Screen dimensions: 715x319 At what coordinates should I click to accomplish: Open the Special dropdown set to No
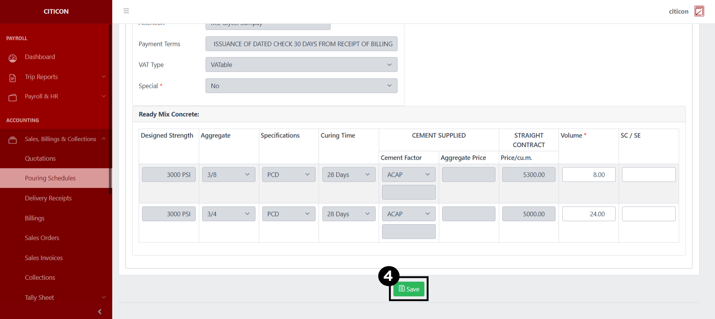tap(301, 86)
